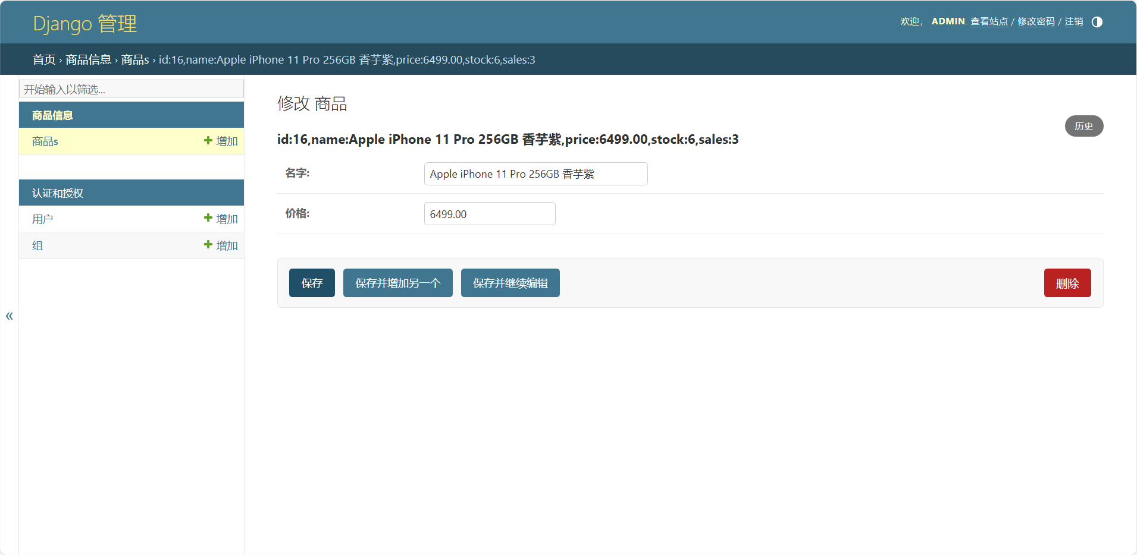This screenshot has height=555, width=1137.
Task: Click the 修改 商品 page heading
Action: pos(312,104)
